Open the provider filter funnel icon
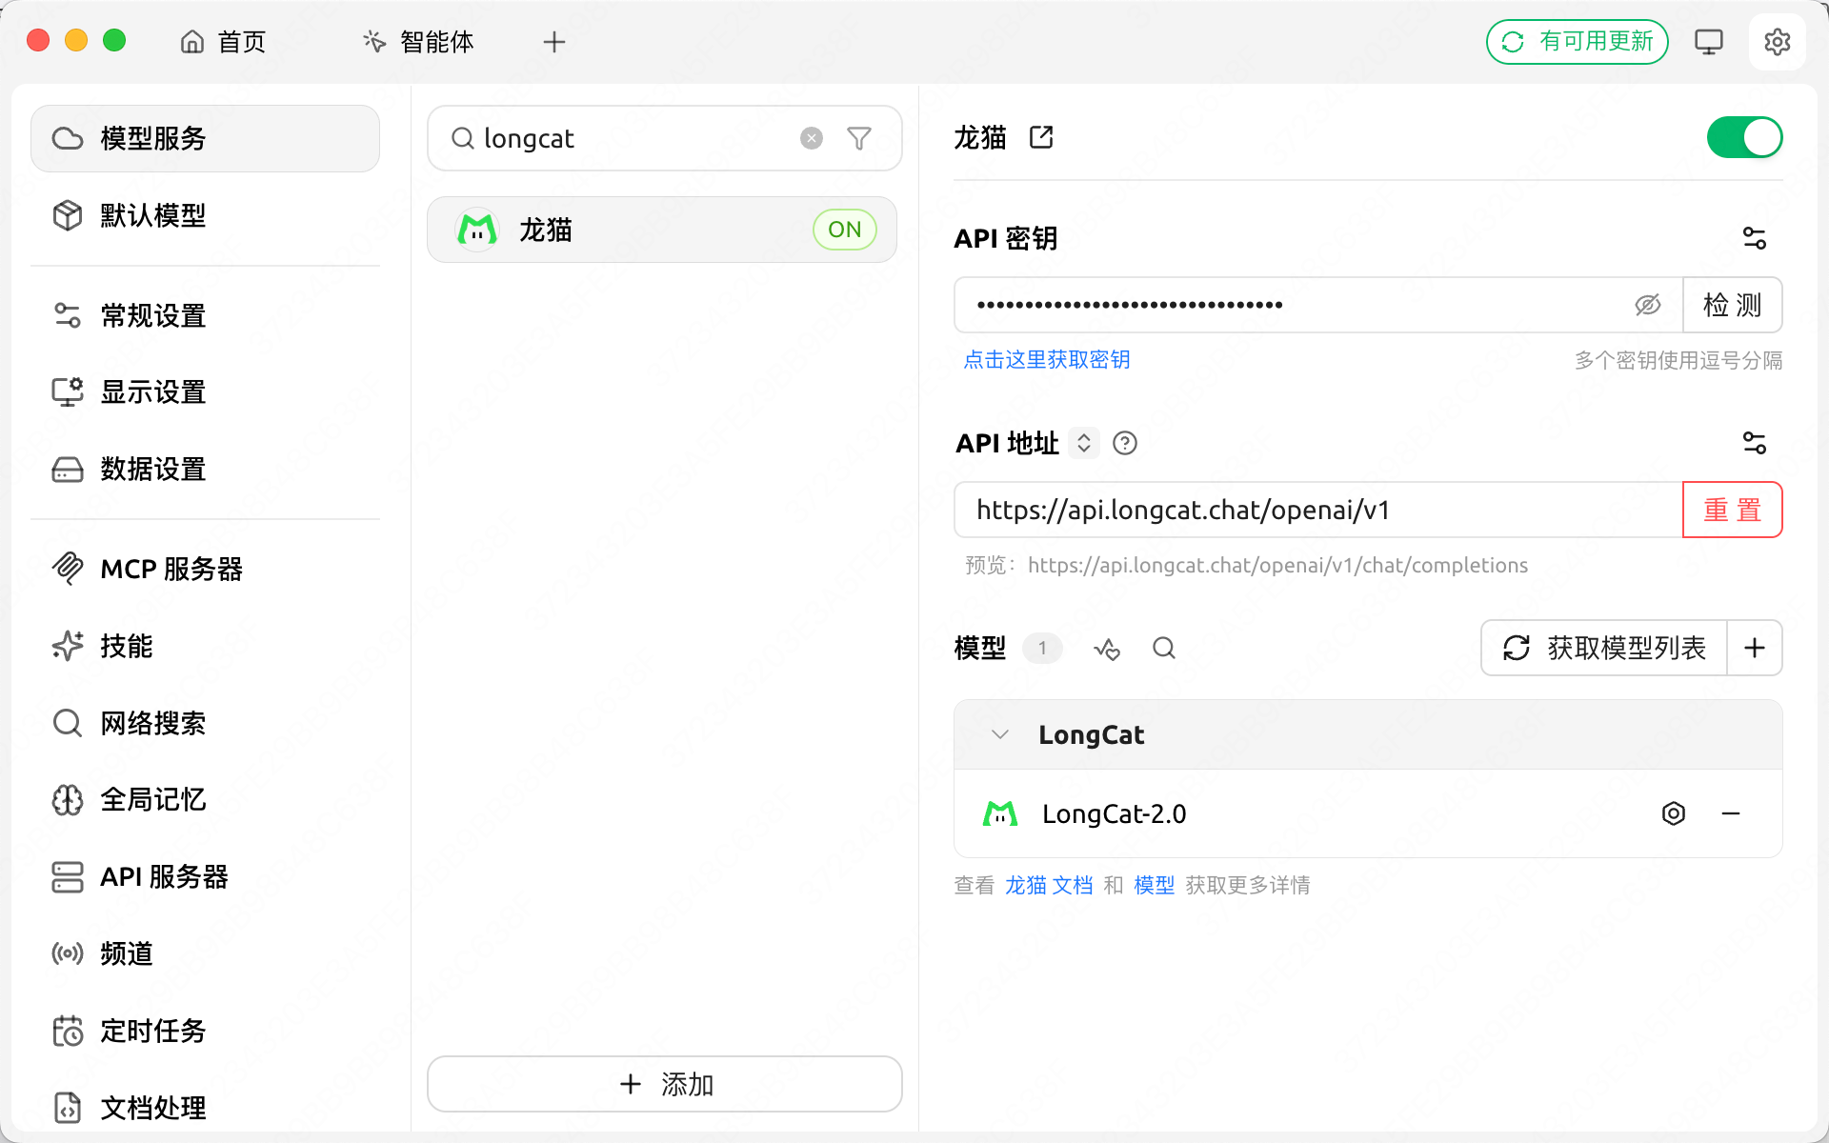Image resolution: width=1829 pixels, height=1143 pixels. (859, 138)
